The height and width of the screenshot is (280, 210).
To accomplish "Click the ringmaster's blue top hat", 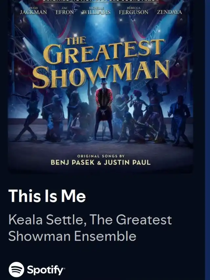I will [104, 81].
